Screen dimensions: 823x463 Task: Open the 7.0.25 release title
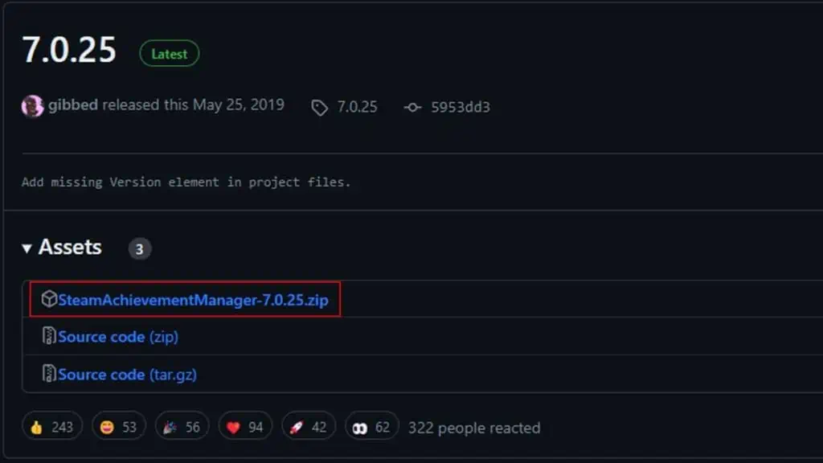[69, 51]
